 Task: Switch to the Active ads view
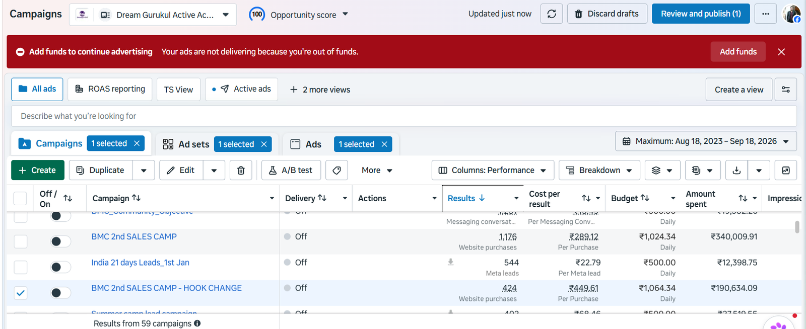point(241,89)
